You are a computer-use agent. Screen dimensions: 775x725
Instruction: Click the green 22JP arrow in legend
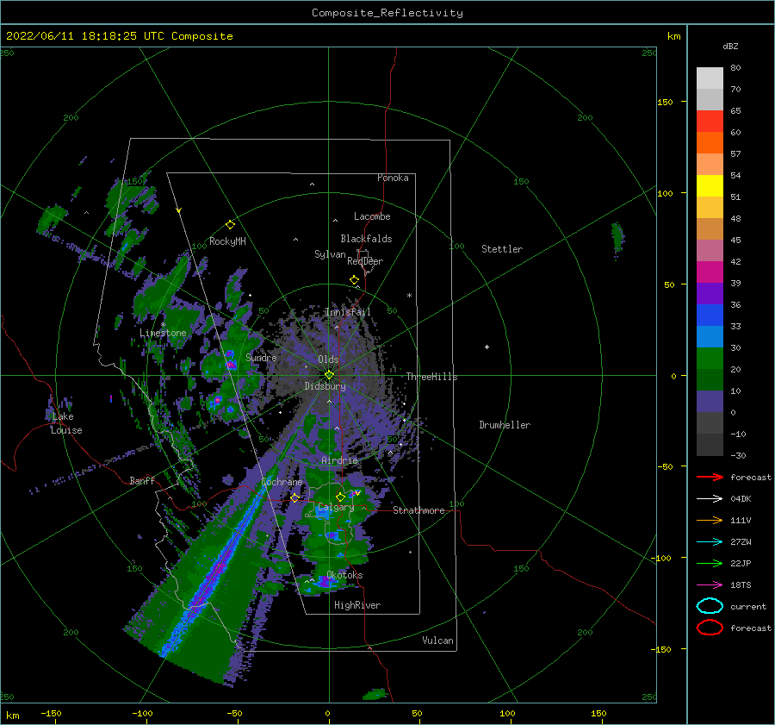tap(710, 563)
